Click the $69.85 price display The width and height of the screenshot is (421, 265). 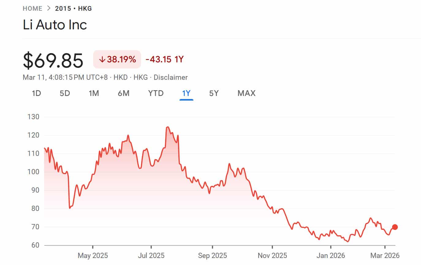pyautogui.click(x=53, y=60)
